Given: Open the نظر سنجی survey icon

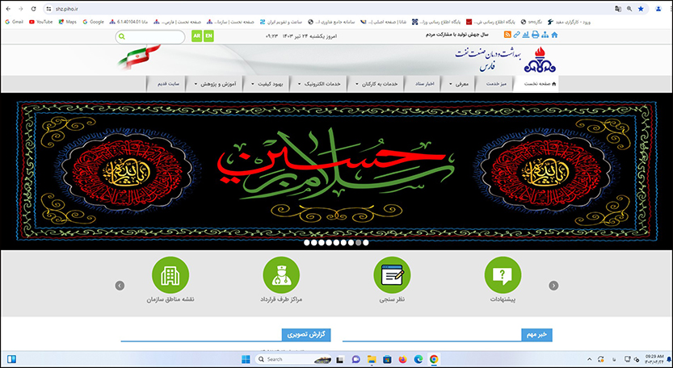Looking at the screenshot, I should [392, 275].
